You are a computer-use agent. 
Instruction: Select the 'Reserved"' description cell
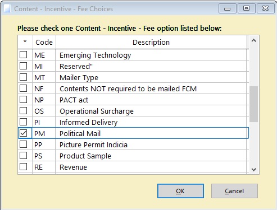coord(151,66)
